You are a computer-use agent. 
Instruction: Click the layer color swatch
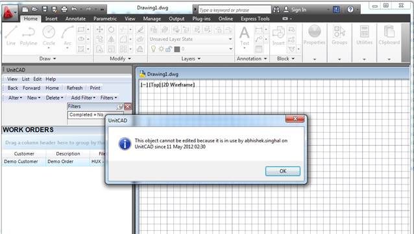177,49
